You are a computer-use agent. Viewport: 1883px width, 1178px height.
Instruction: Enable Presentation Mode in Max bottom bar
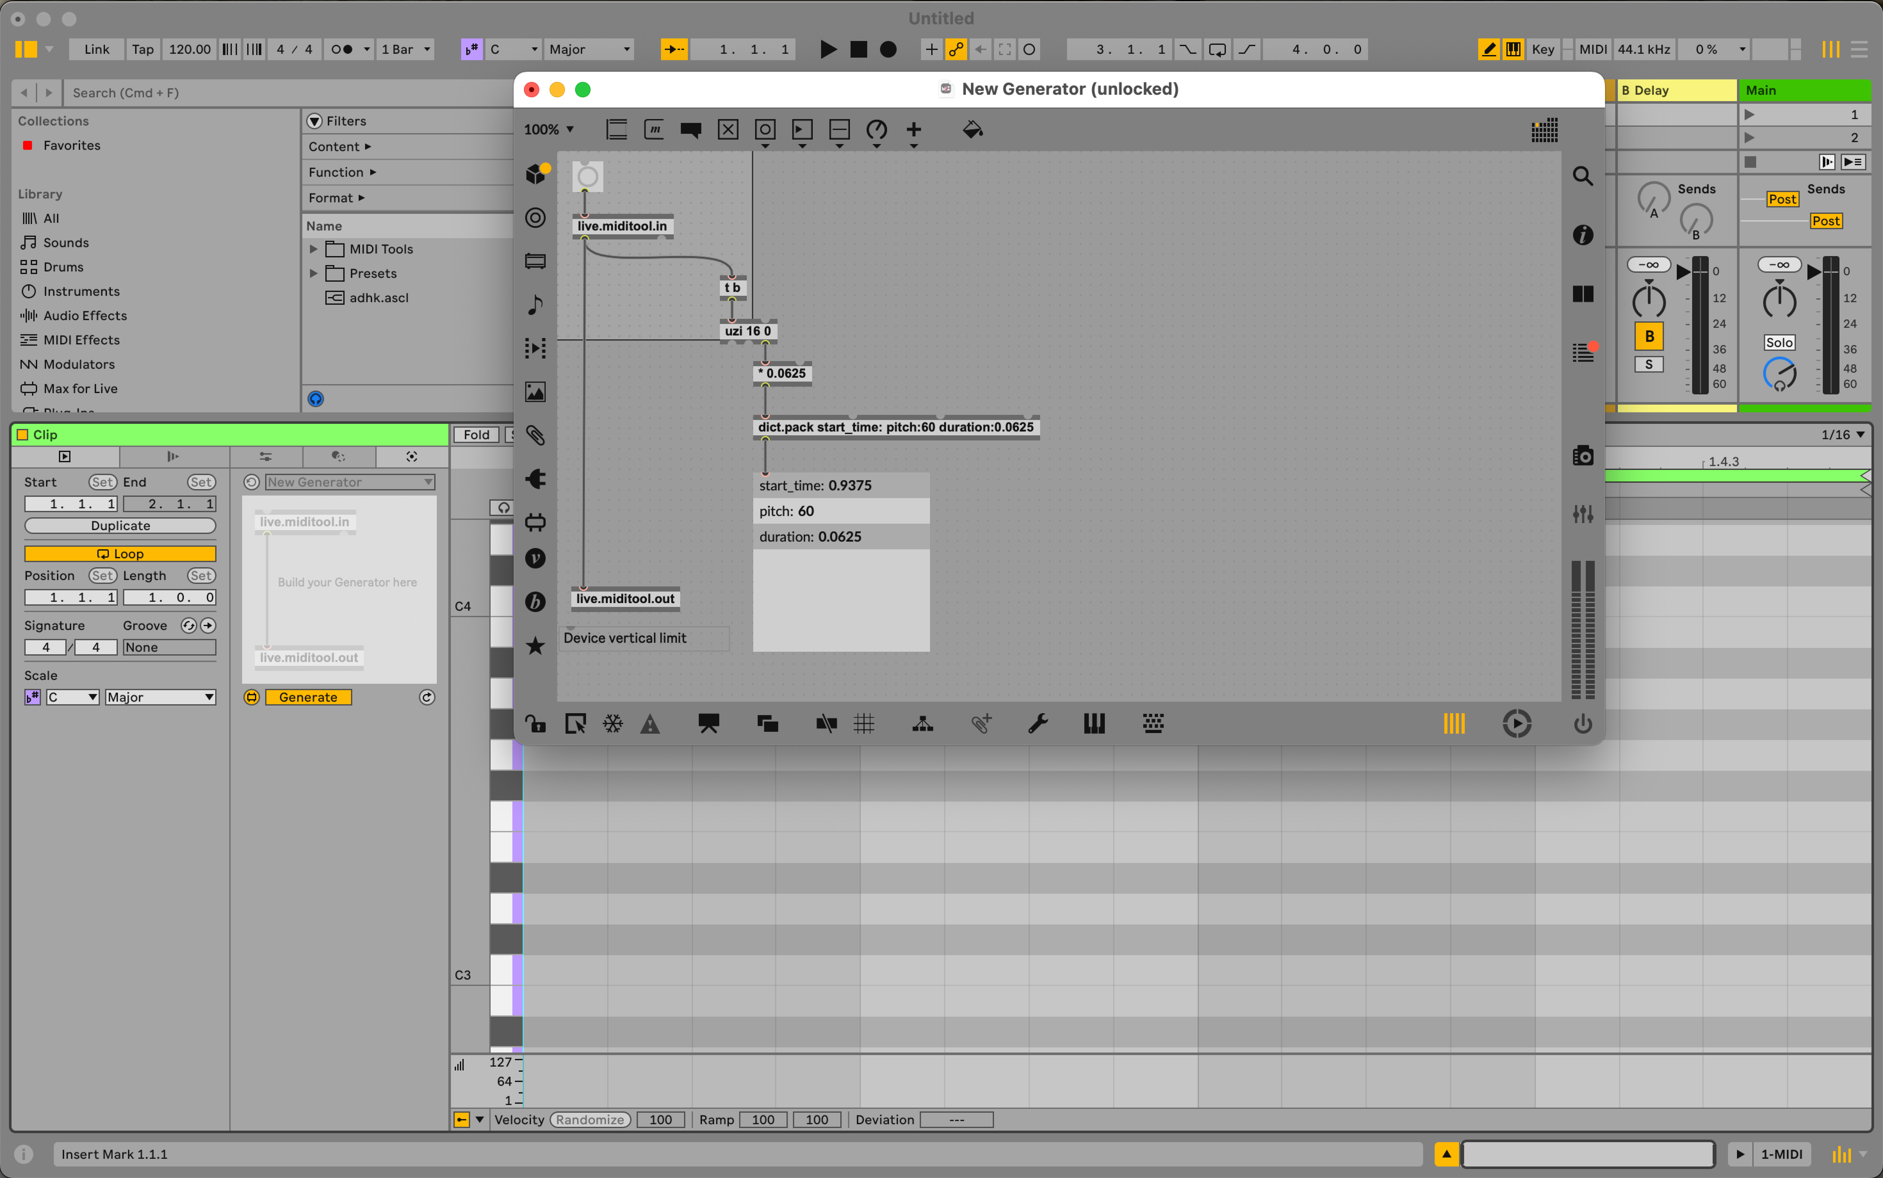pos(708,724)
